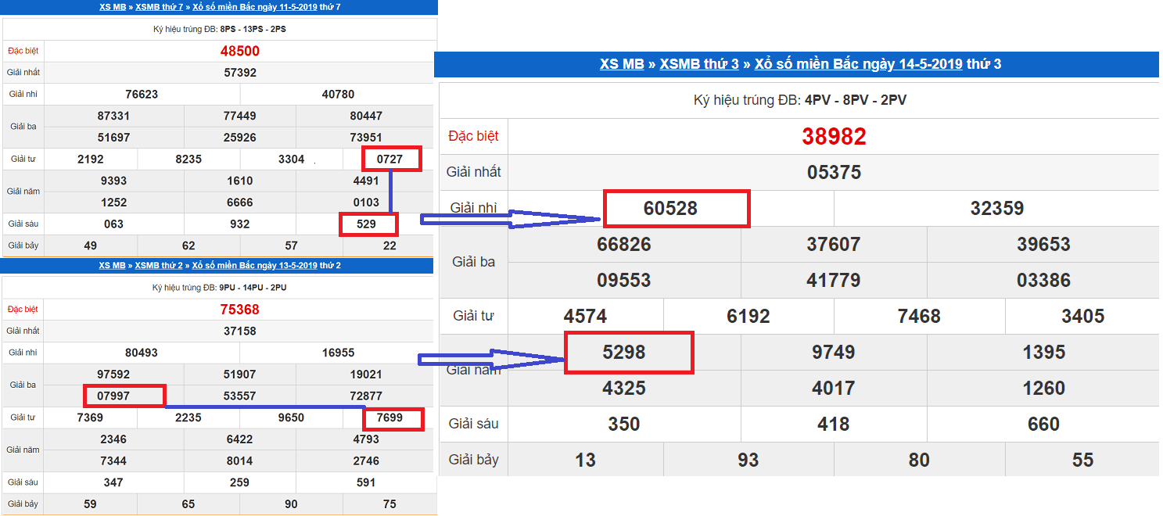Click first prize number 05375
The width and height of the screenshot is (1163, 516).
pyautogui.click(x=834, y=173)
